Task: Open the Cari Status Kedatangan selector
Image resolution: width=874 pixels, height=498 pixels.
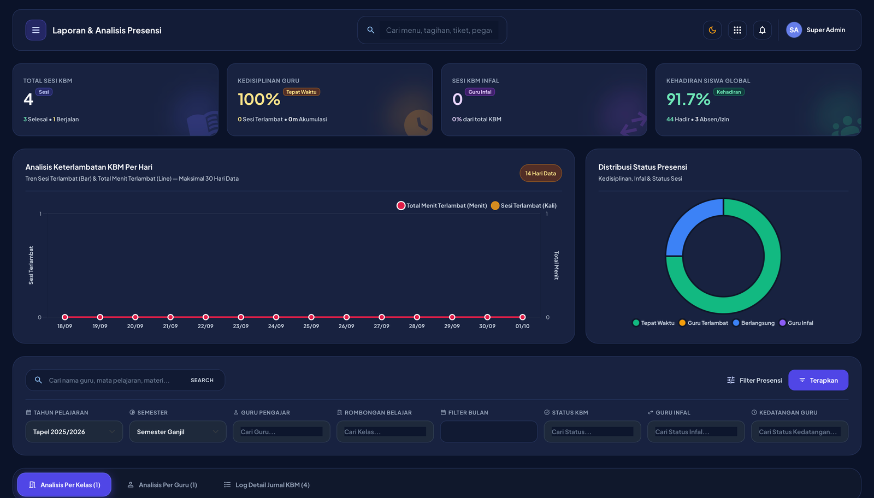Action: click(800, 431)
